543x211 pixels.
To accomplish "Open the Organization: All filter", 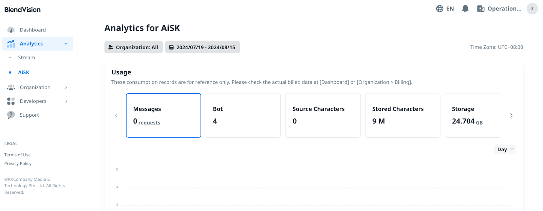I will [133, 47].
